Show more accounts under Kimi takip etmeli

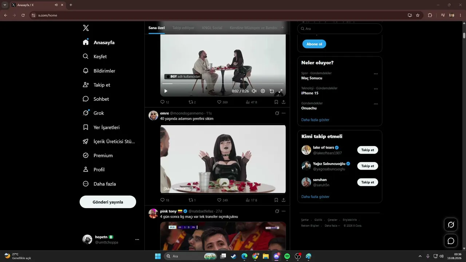tap(315, 196)
